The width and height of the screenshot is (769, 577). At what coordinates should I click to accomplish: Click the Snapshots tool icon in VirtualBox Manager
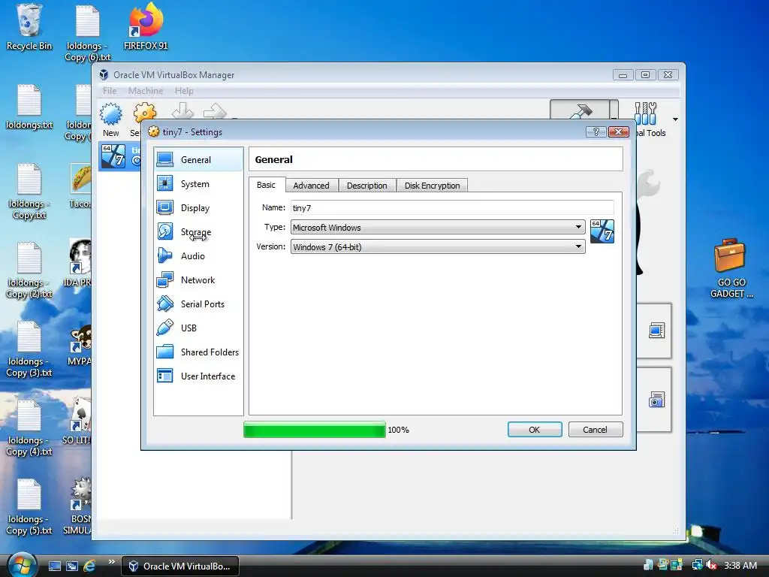(x=656, y=400)
